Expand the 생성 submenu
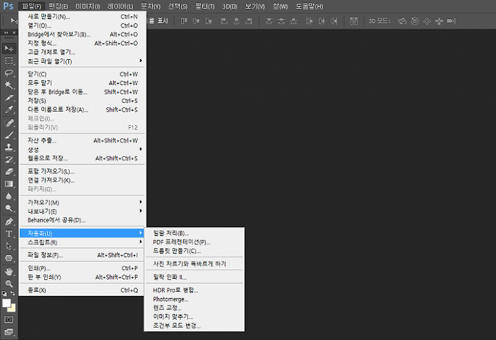This screenshot has height=340, width=496. (x=82, y=149)
